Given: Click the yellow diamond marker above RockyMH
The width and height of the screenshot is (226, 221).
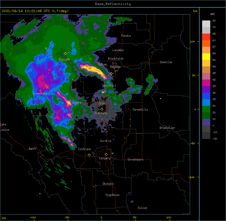Looking at the screenshot, I should pos(65,54).
